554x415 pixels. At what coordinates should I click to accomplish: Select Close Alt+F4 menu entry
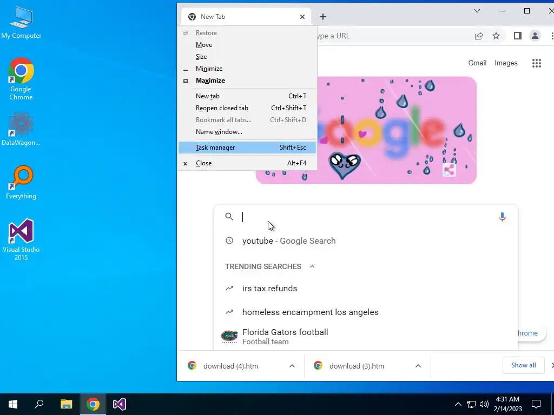[247, 163]
